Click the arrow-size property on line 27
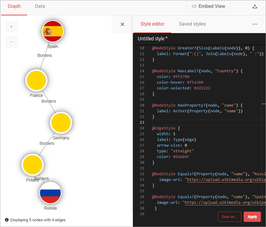 click(168, 145)
